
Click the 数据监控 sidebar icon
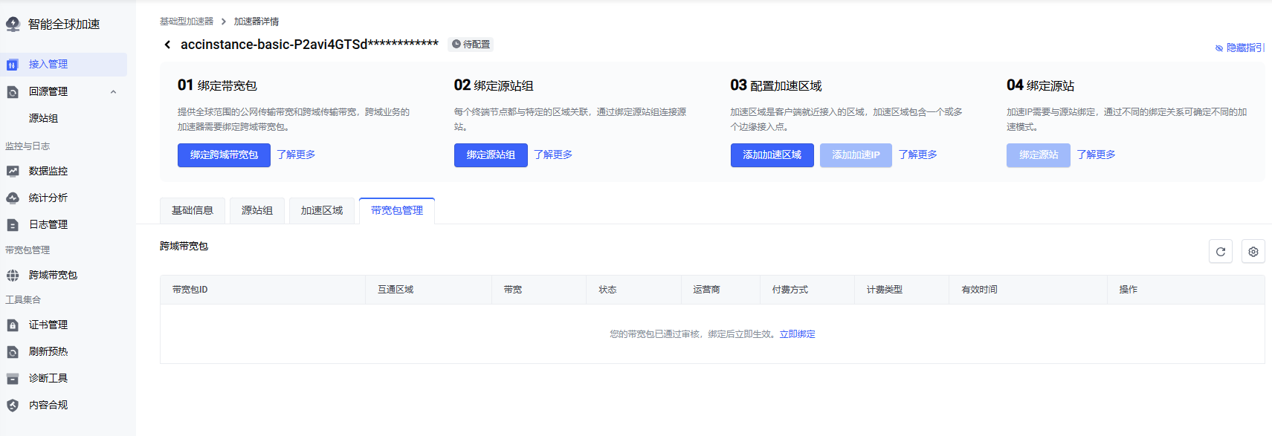pyautogui.click(x=13, y=171)
